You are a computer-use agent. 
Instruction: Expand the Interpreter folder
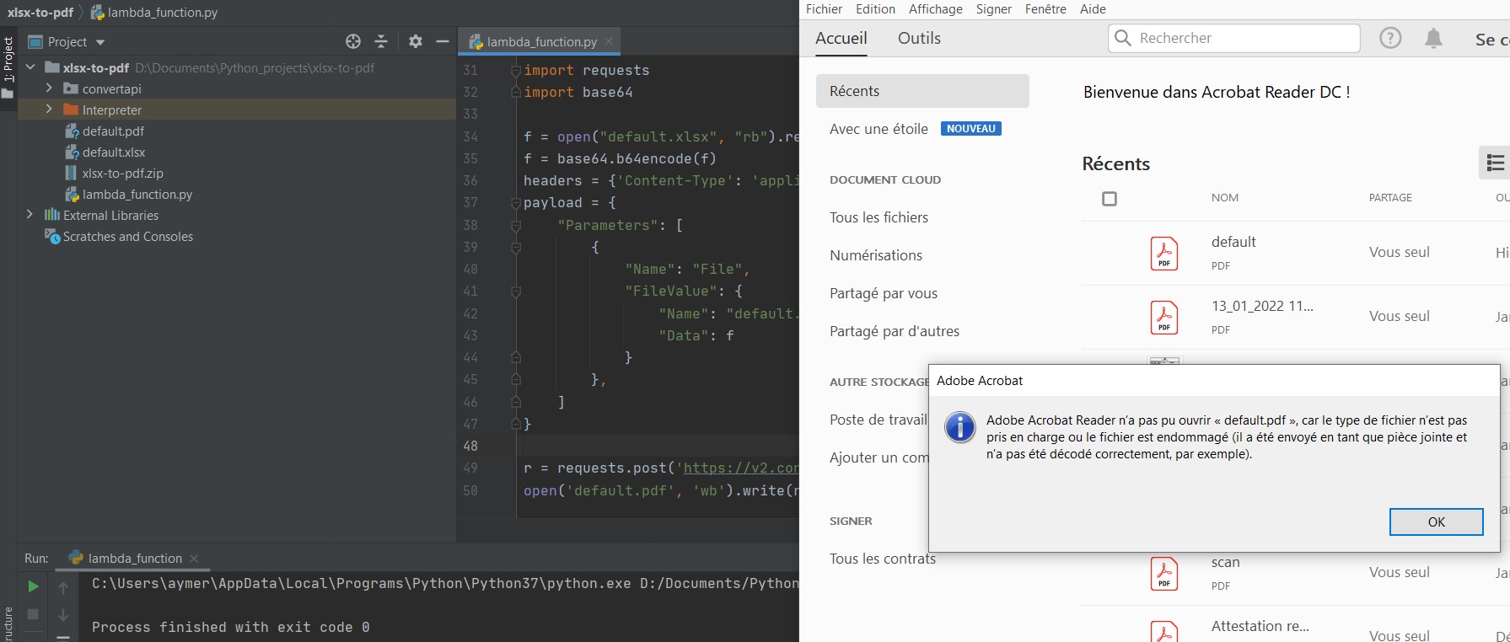(49, 109)
